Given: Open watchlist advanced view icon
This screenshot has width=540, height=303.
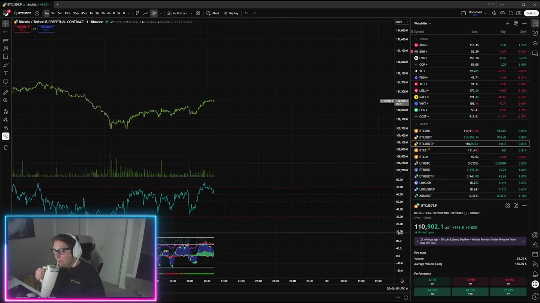Looking at the screenshot, I should 516,23.
